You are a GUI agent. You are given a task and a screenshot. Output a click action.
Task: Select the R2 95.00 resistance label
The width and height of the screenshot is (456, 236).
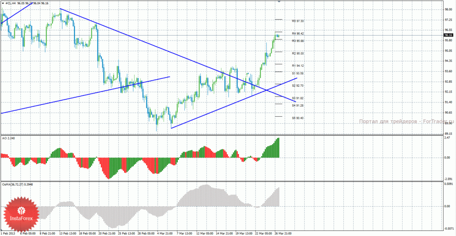[298, 53]
